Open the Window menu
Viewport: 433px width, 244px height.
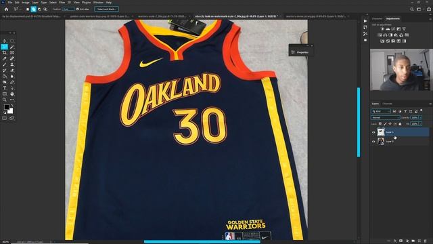tap(98, 3)
